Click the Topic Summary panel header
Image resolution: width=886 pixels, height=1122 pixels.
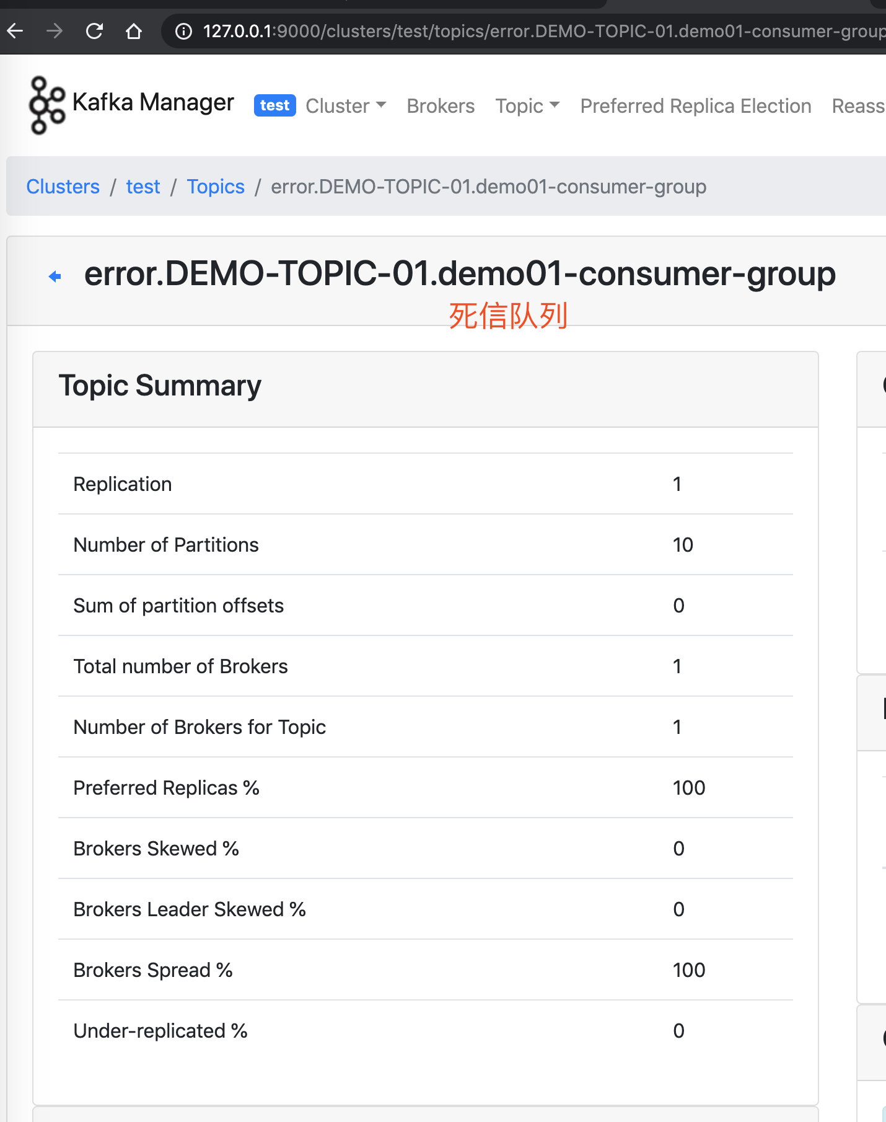pyautogui.click(x=425, y=386)
